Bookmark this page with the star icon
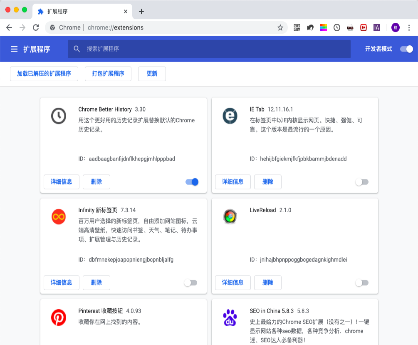 280,27
